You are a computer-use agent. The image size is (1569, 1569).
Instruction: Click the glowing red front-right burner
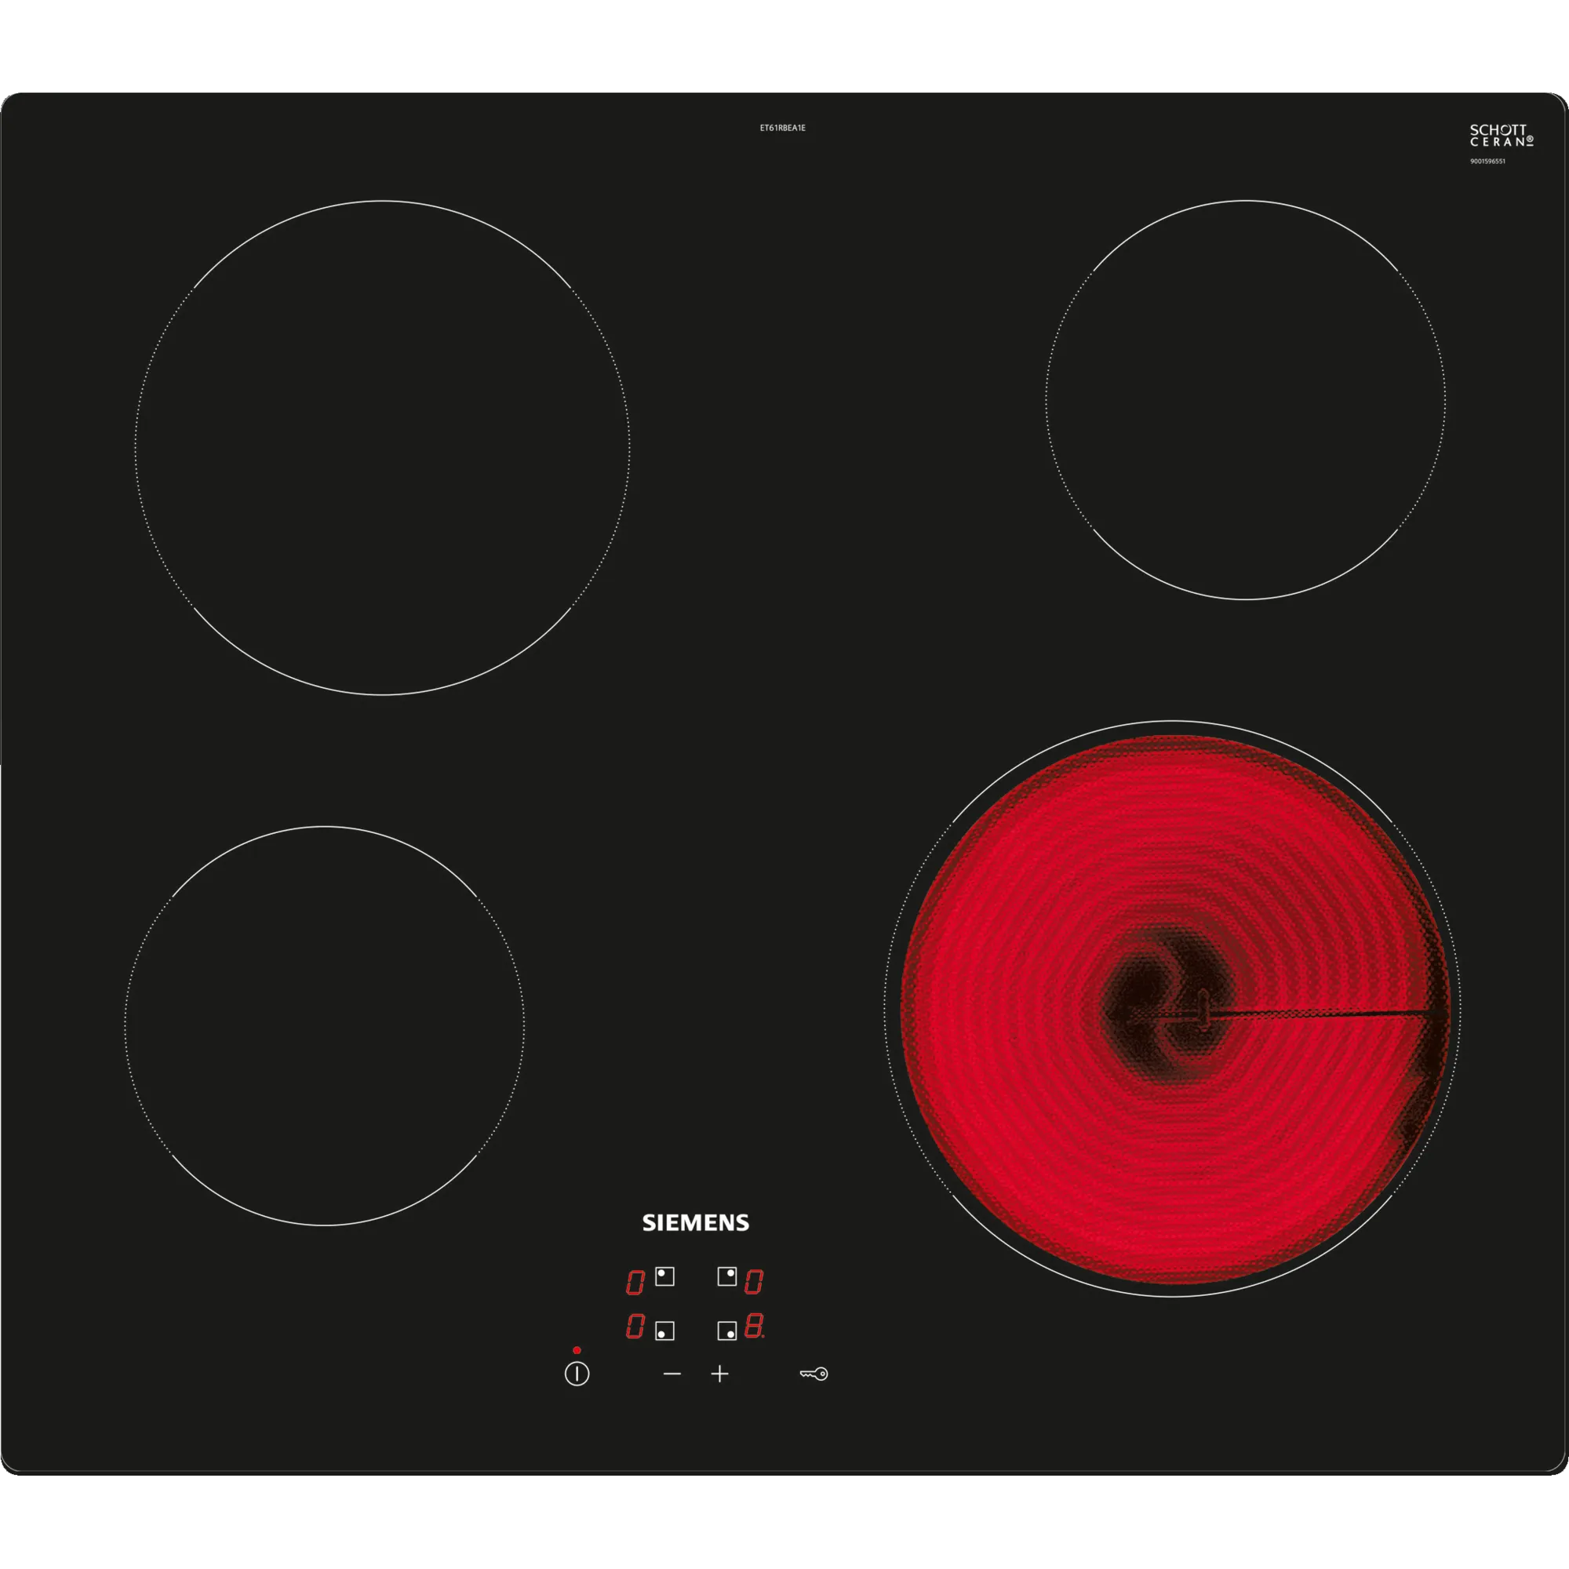click(x=1173, y=1008)
